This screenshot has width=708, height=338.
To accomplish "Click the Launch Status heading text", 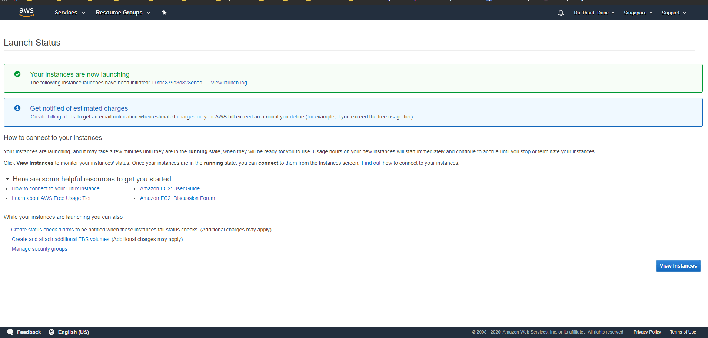I will [32, 43].
